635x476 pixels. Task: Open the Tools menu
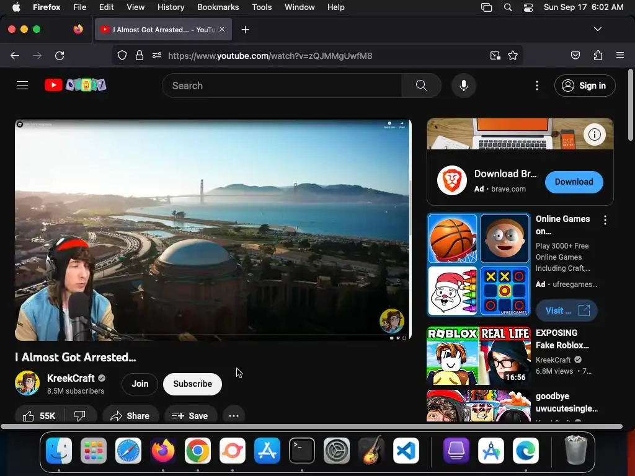262,7
